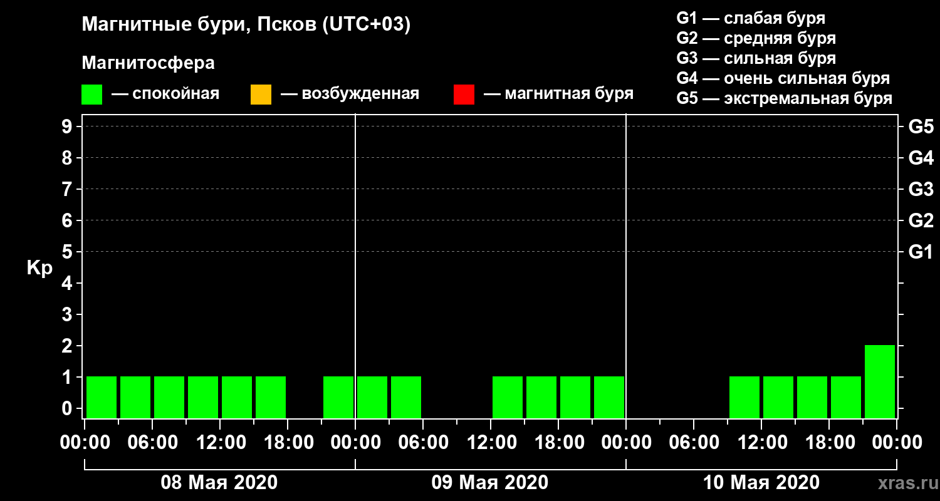Screen dimensions: 940x501
Task: Click the '08 Мая 2020' date label
Action: (219, 483)
